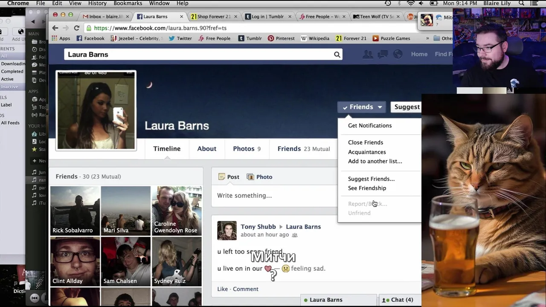Comment on Tony Shubb's post
The height and width of the screenshot is (307, 546).
click(246, 289)
